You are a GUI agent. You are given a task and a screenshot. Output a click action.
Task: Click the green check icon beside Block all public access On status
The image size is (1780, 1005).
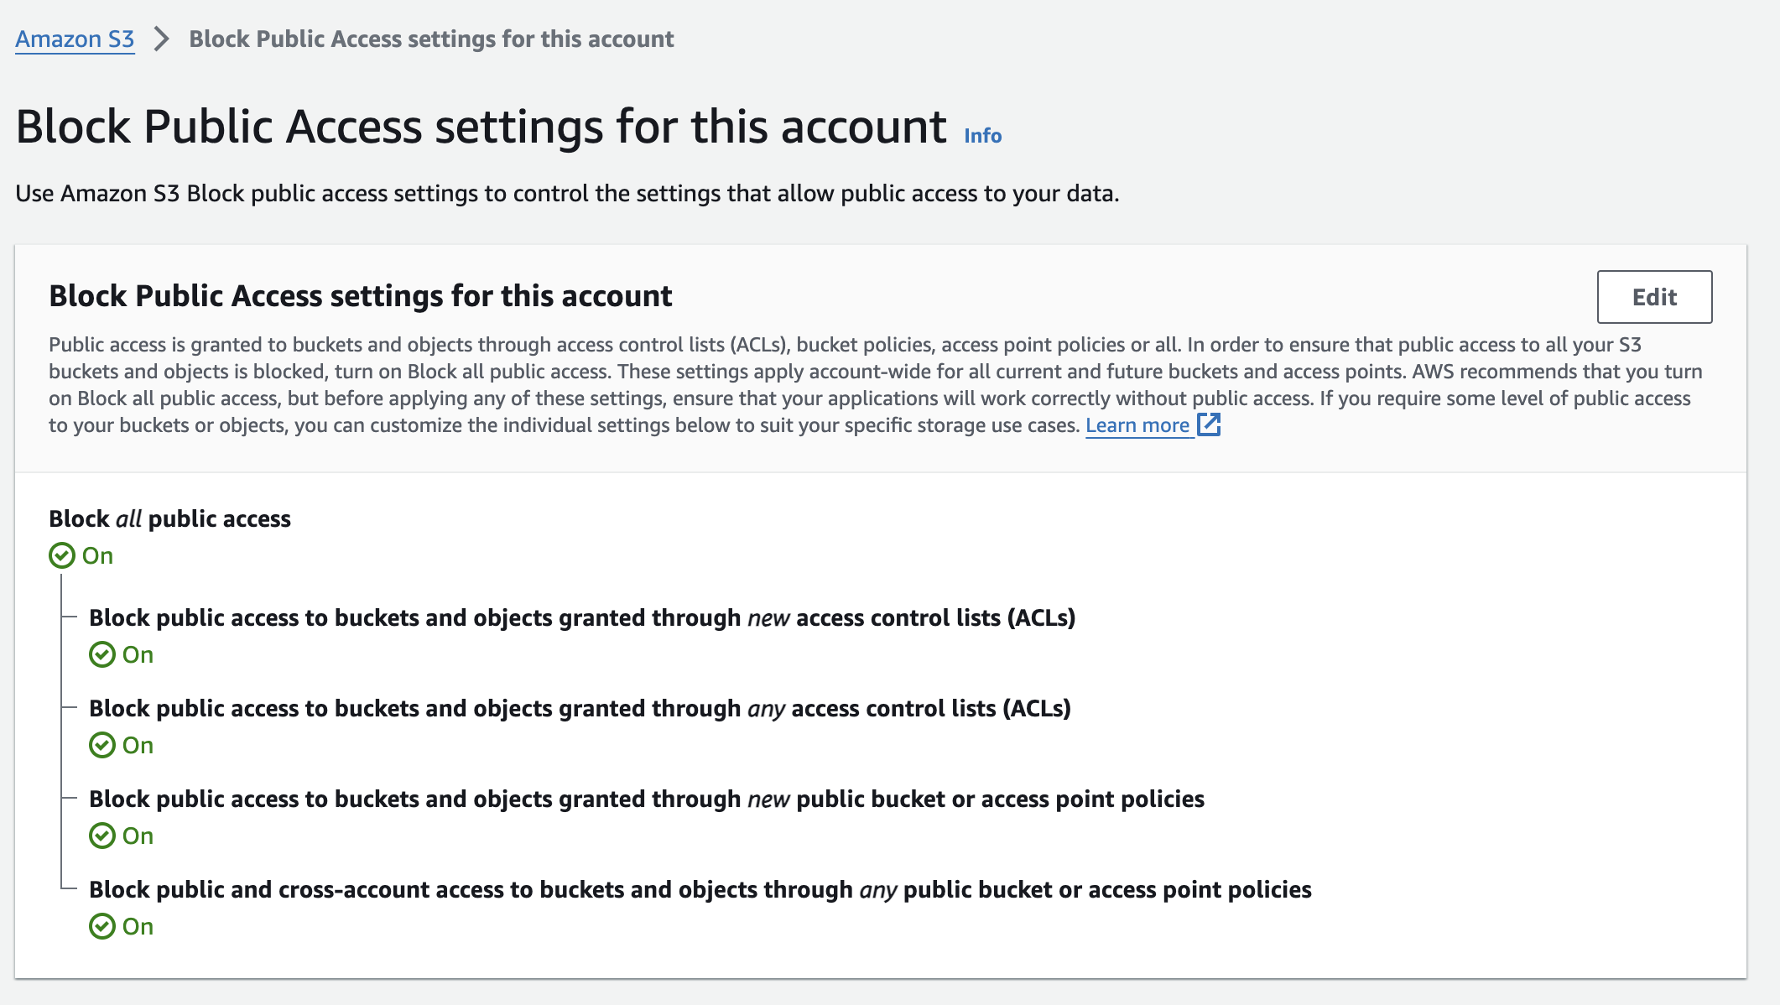(x=60, y=555)
